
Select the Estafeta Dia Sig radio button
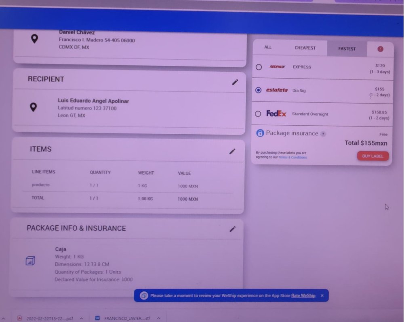[258, 90]
